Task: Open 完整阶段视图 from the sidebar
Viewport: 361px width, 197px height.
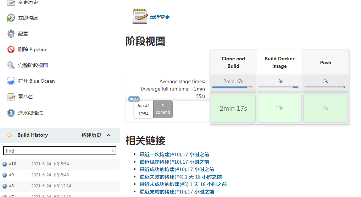Action: [x=33, y=65]
